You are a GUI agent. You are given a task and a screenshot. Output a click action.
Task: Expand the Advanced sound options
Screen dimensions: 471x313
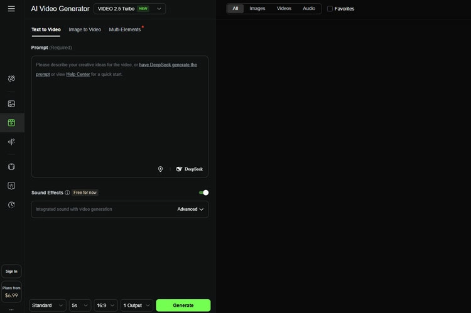tap(190, 210)
